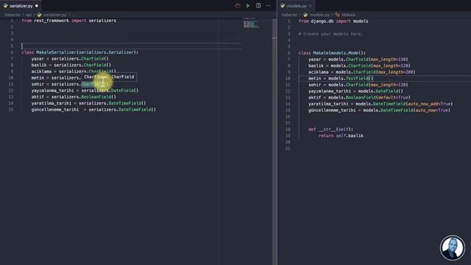Click class Makale declaration in models.py
The width and height of the screenshot is (471, 265).
pos(332,53)
